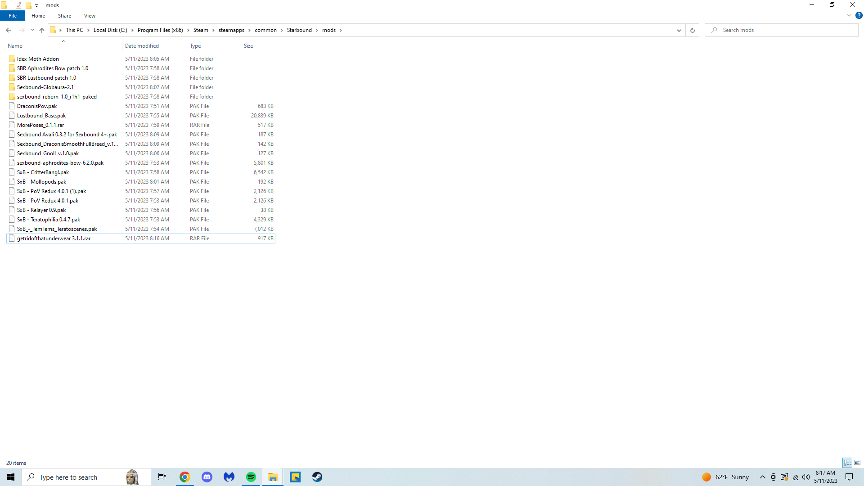Navigate to the Starbound breadcrumb
Viewport: 864px width, 486px height.
pos(299,30)
